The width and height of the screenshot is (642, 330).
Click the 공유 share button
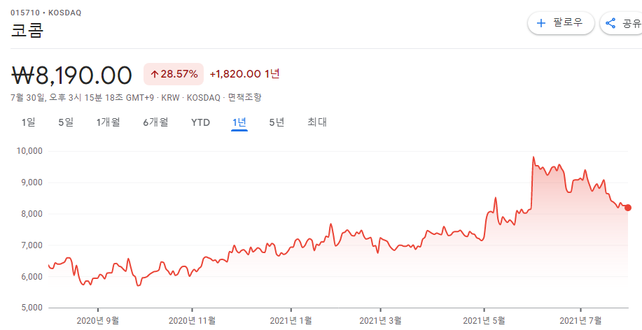click(x=622, y=23)
